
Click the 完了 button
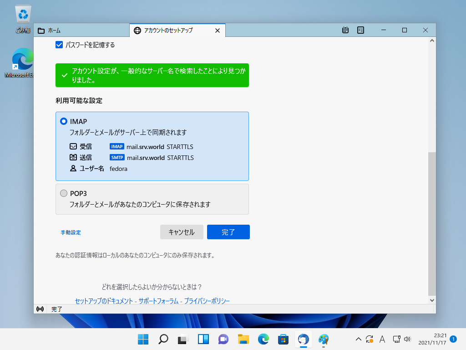click(x=228, y=232)
